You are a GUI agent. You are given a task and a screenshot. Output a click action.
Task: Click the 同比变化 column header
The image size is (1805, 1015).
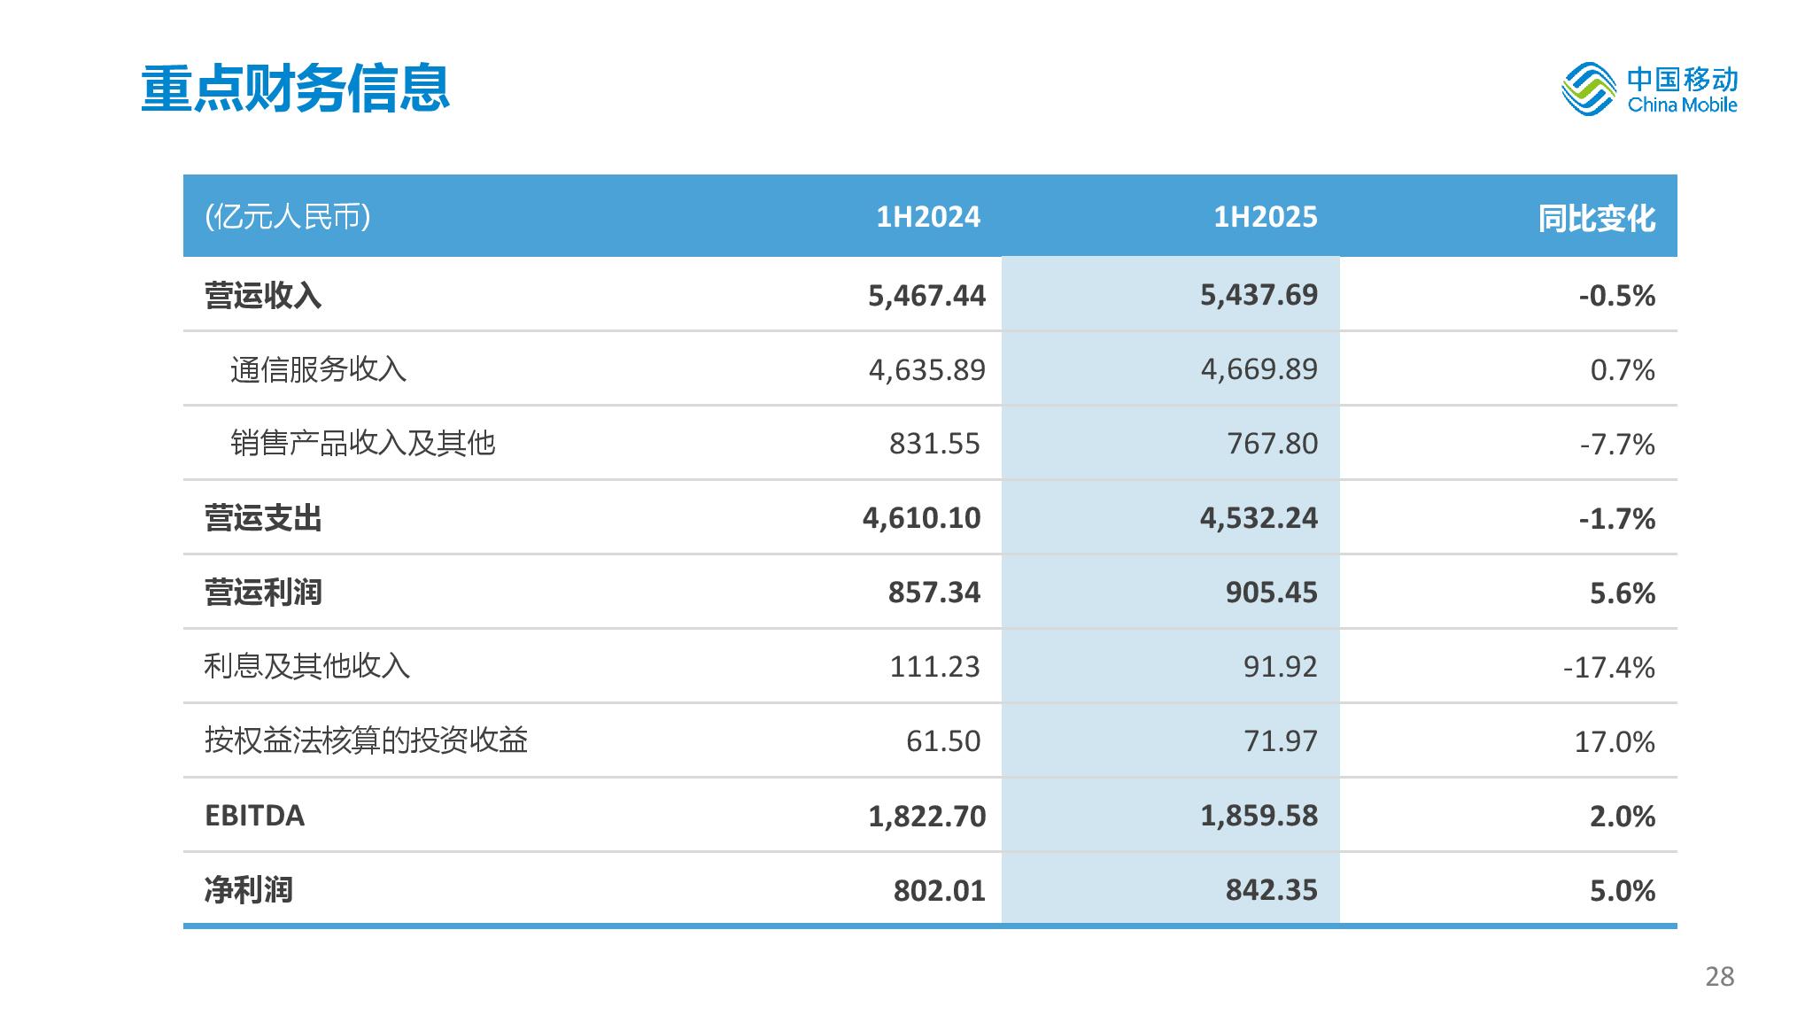1596,219
